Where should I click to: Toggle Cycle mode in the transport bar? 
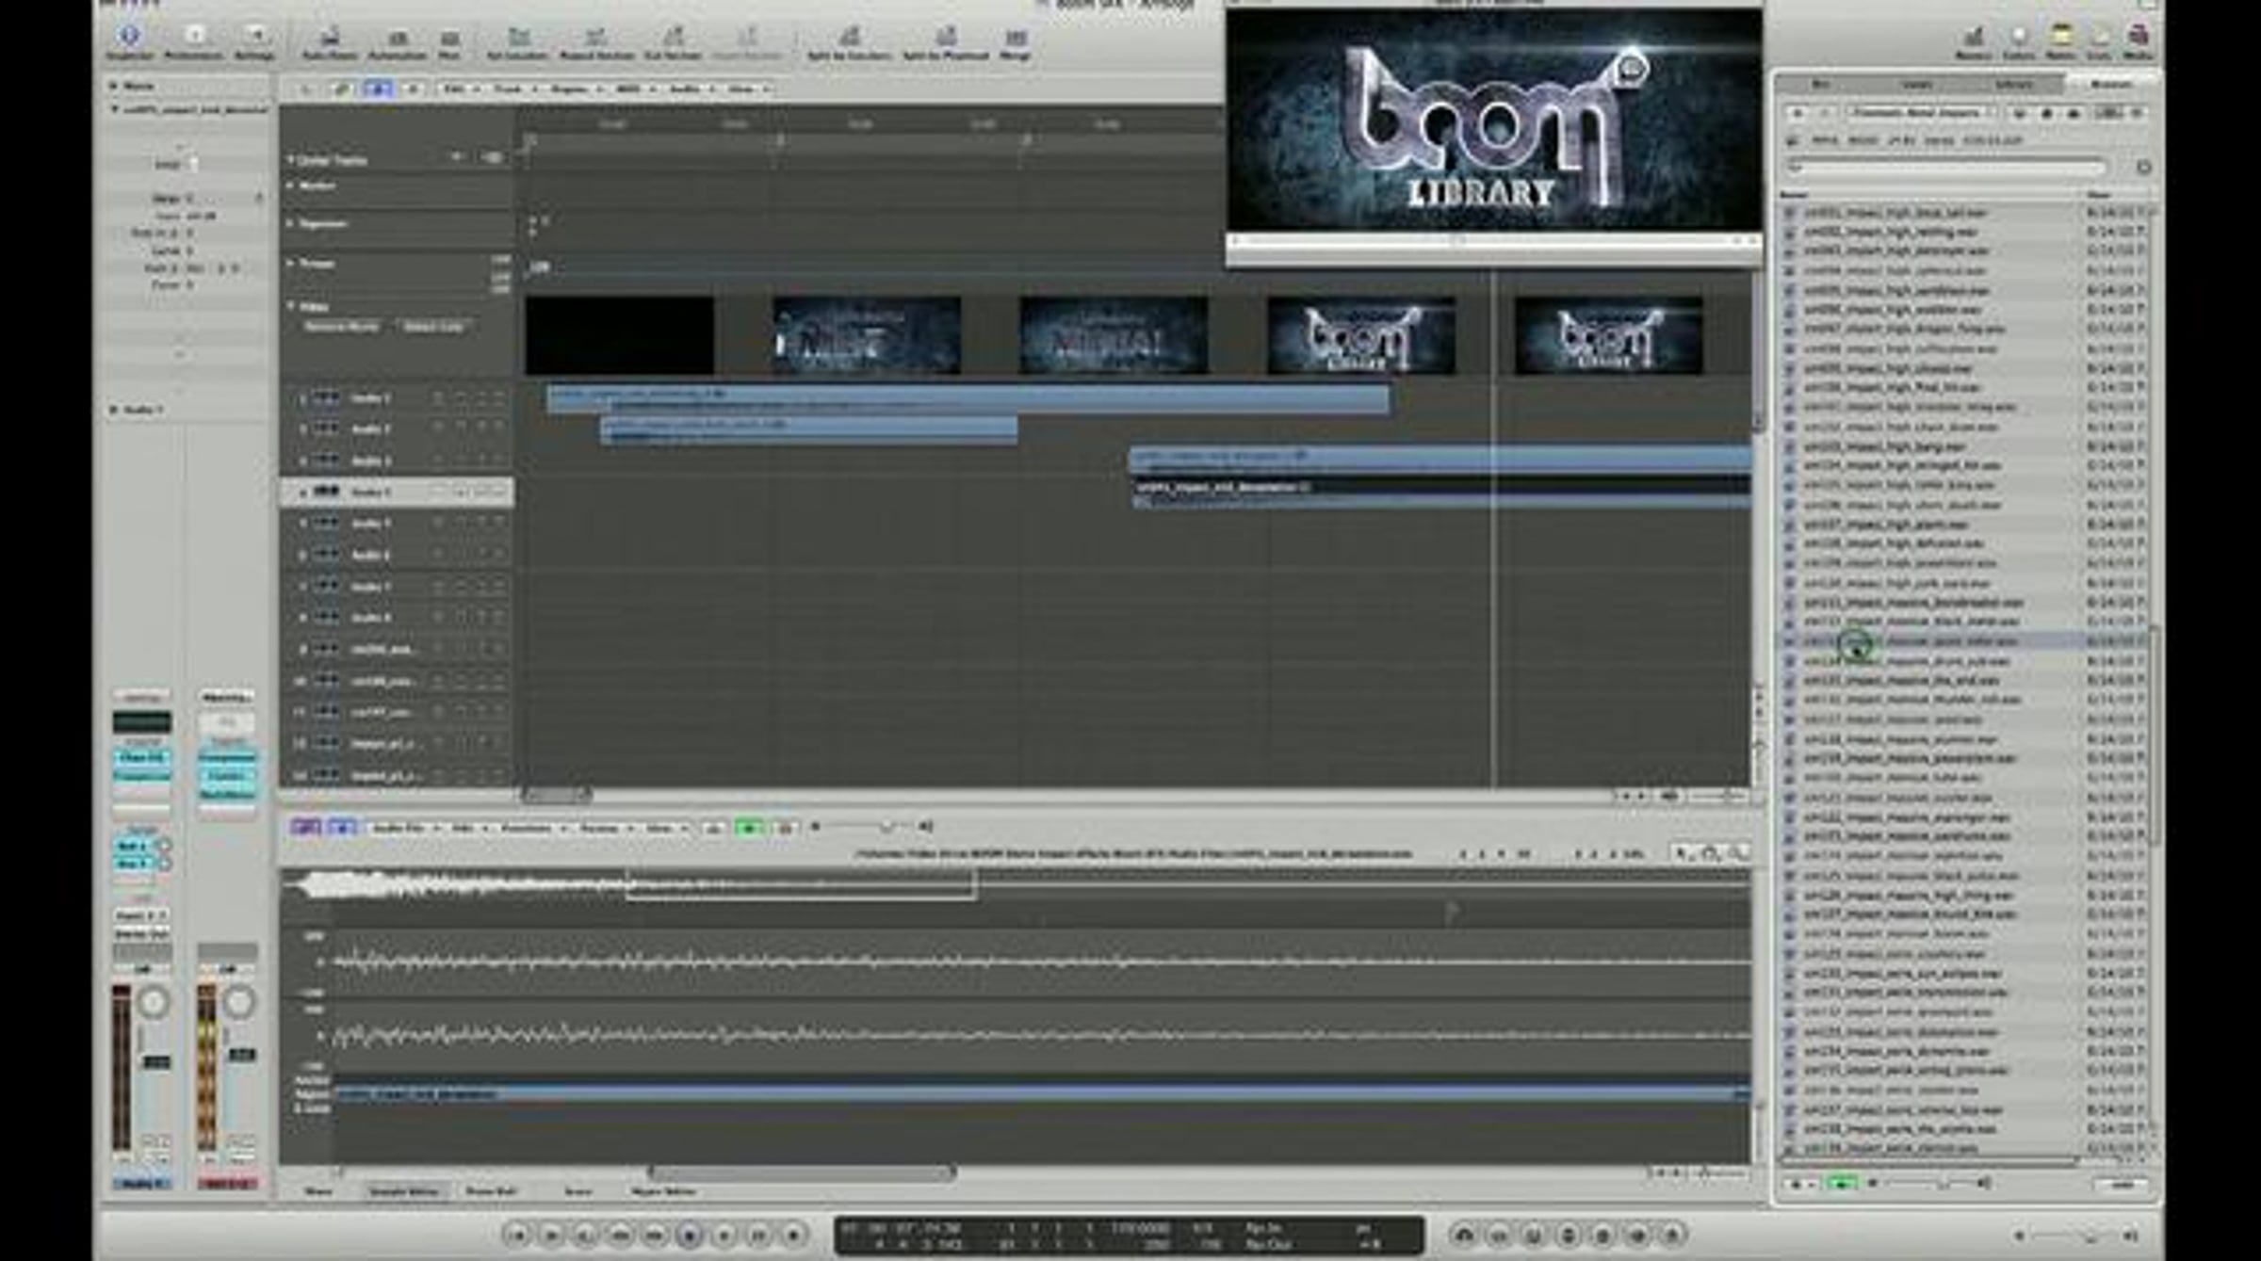1463,1235
